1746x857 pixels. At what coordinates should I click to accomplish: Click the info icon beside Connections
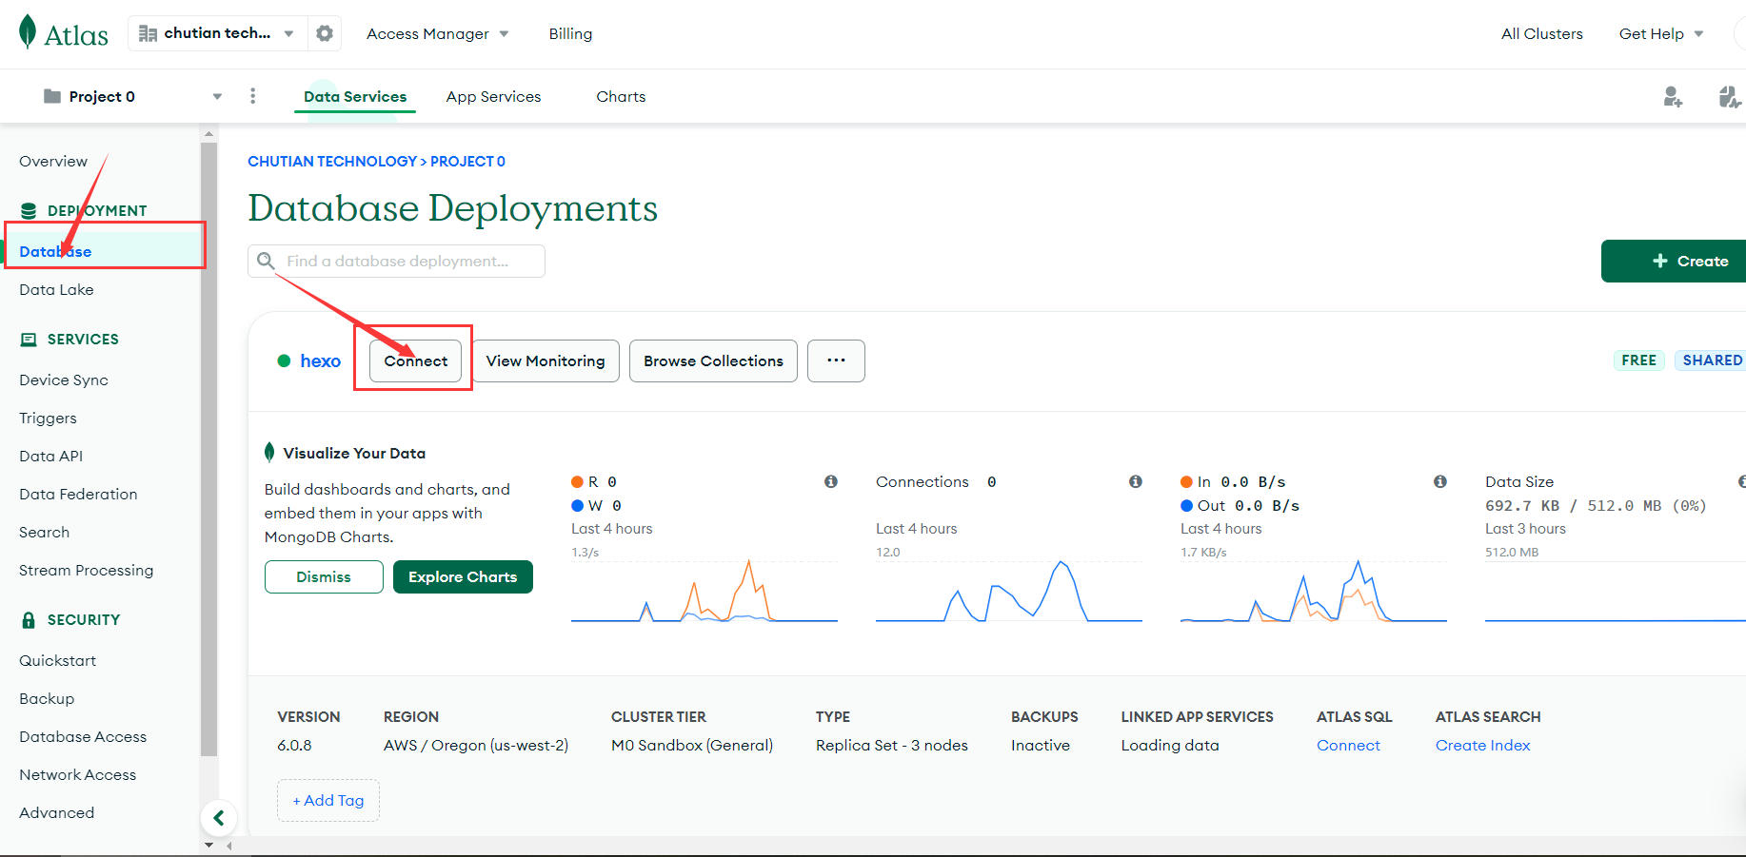pos(1135,481)
